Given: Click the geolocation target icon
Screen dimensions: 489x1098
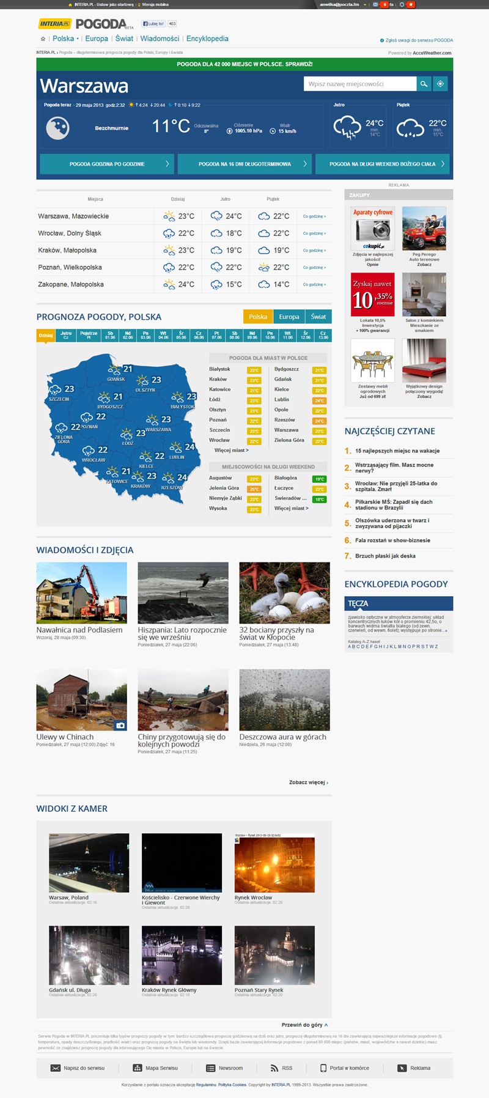Looking at the screenshot, I should pos(440,84).
